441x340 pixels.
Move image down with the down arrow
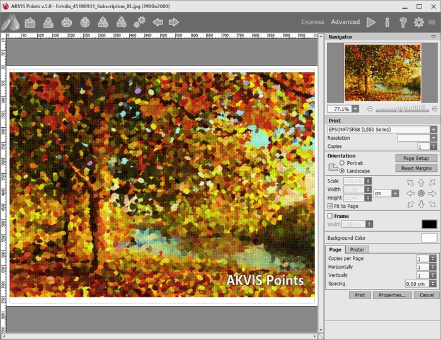coord(421,204)
